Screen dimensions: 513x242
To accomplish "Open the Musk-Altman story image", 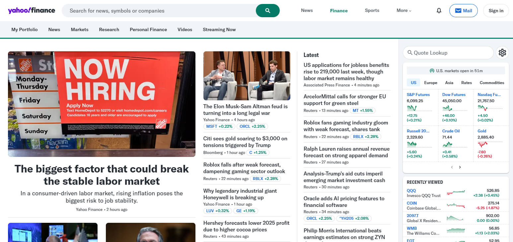I will pos(247,76).
